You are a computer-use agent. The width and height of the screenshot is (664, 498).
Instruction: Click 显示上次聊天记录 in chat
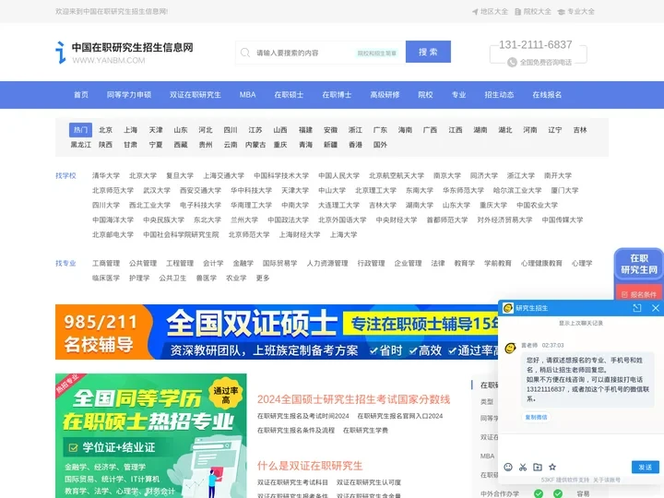click(x=581, y=323)
